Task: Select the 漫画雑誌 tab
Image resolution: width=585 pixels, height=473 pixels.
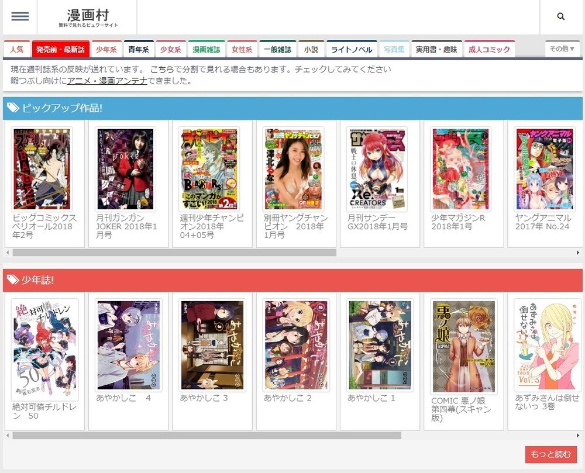Action: [207, 49]
